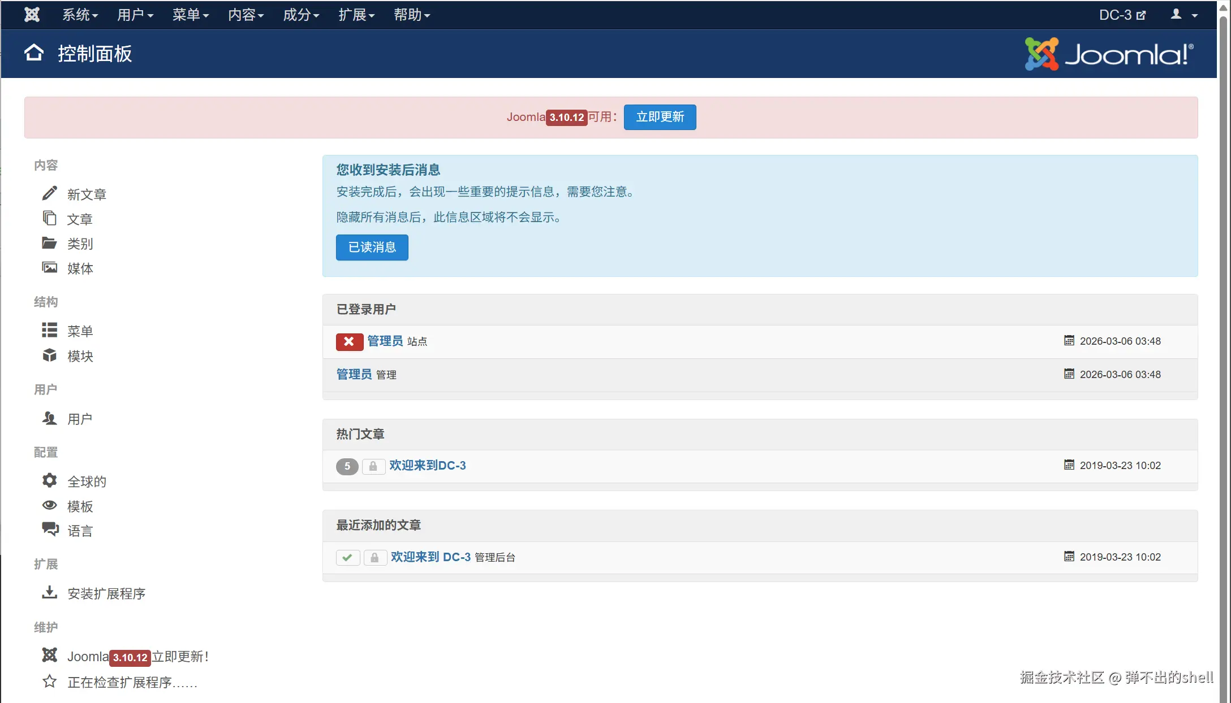Open the 内容 menu in top bar
The width and height of the screenshot is (1231, 703).
tap(246, 15)
